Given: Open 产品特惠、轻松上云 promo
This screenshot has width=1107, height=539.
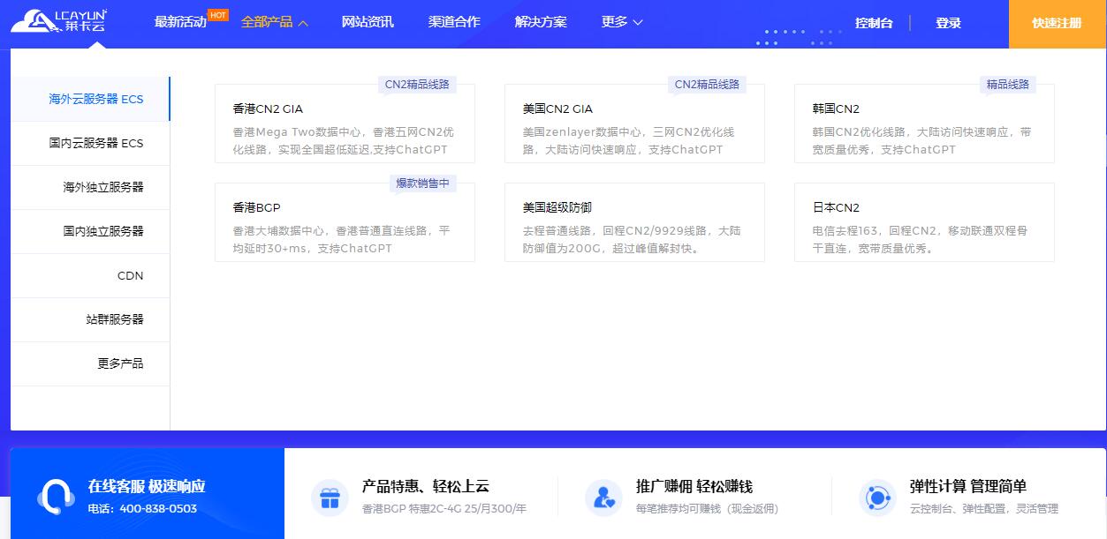Looking at the screenshot, I should 426,486.
